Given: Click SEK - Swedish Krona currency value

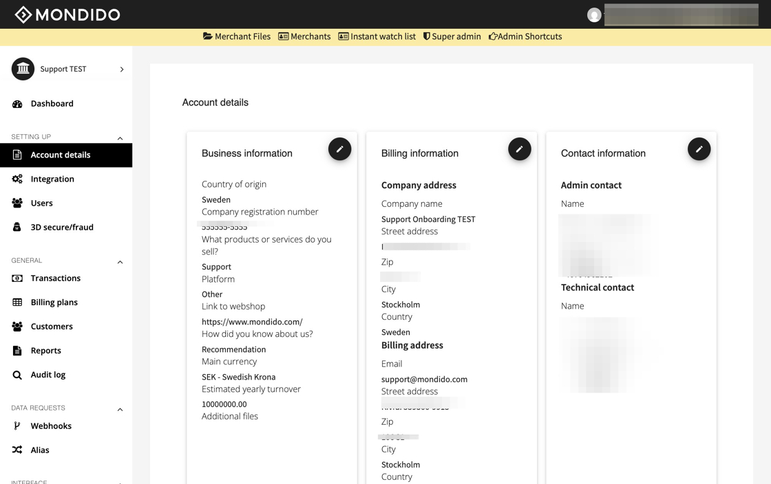Looking at the screenshot, I should (x=238, y=377).
